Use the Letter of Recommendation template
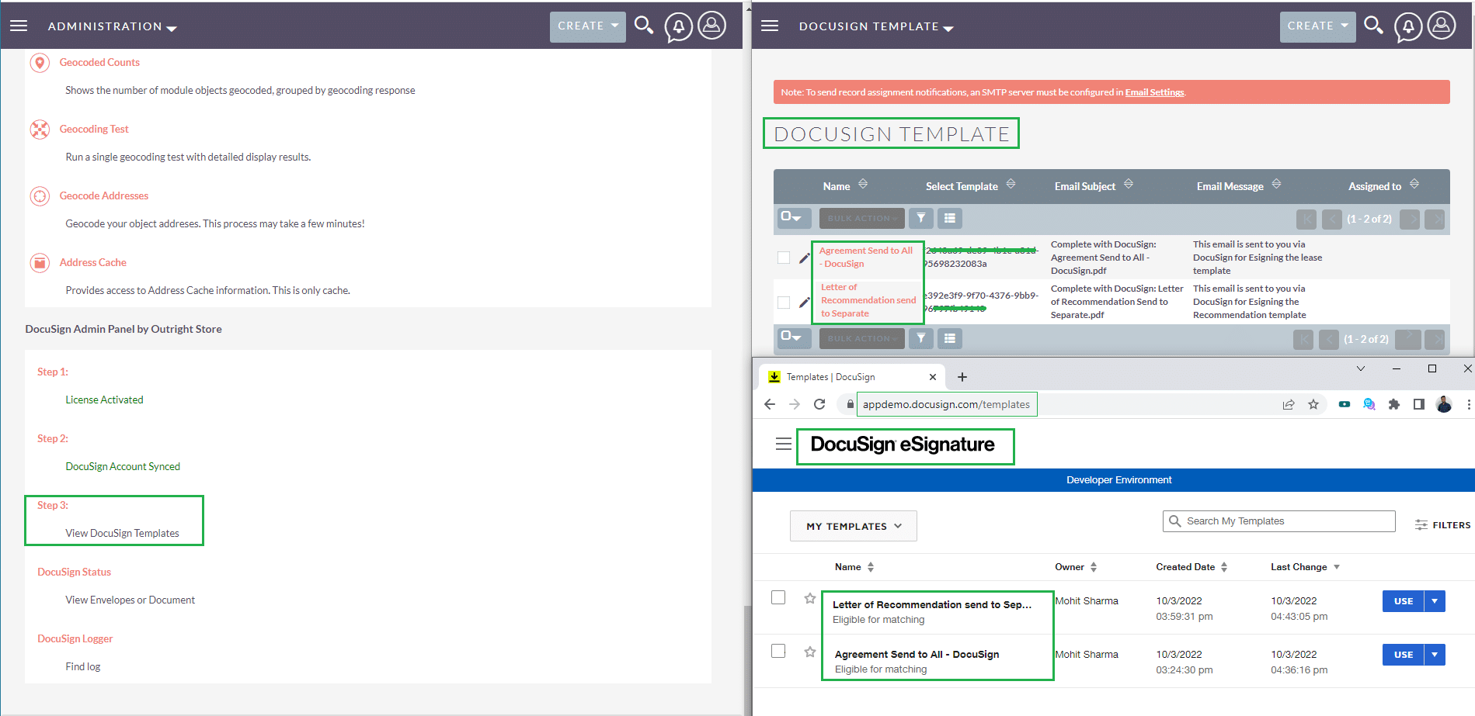Viewport: 1475px width, 716px height. [x=1404, y=601]
